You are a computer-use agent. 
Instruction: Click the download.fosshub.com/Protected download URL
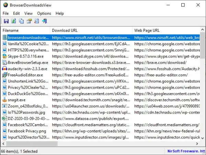(x=91, y=69)
